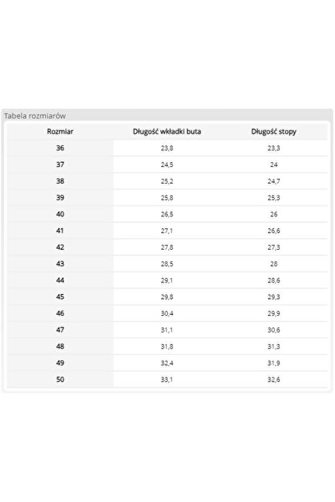335x502 pixels.
Task: Click insole length value 33,1
Action: pos(167,379)
